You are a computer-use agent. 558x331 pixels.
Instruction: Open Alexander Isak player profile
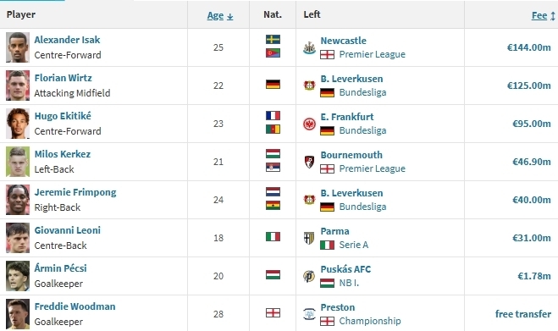click(67, 40)
